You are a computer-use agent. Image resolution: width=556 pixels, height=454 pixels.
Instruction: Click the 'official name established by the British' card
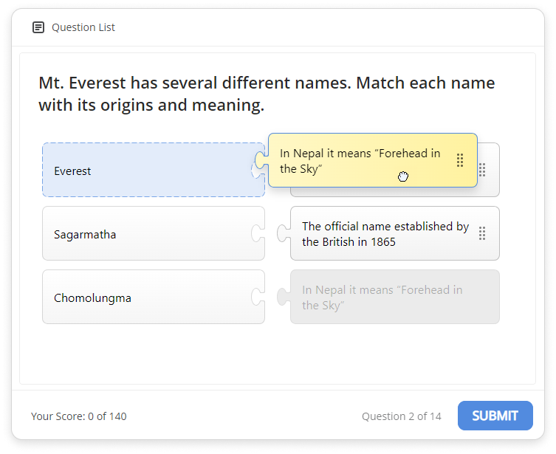[384, 234]
